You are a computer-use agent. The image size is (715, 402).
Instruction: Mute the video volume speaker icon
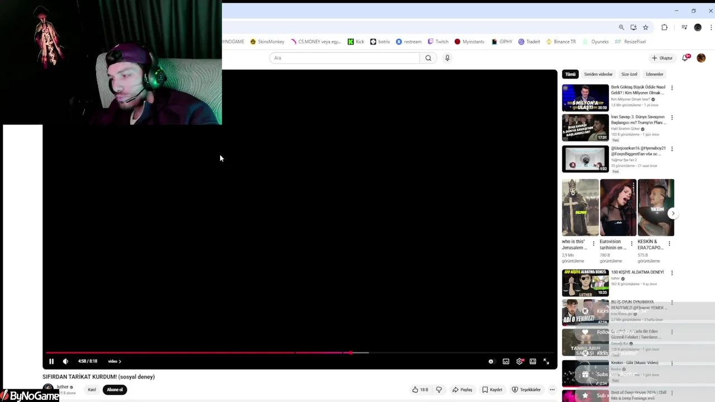[x=65, y=361]
